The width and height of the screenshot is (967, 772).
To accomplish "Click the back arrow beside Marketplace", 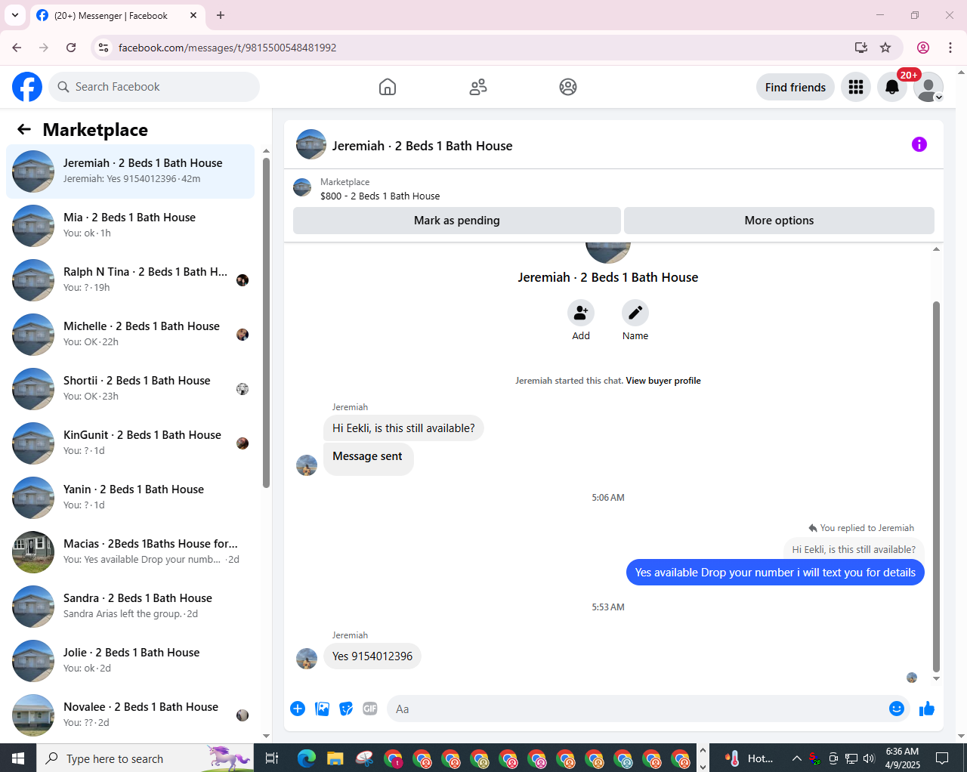I will coord(24,129).
